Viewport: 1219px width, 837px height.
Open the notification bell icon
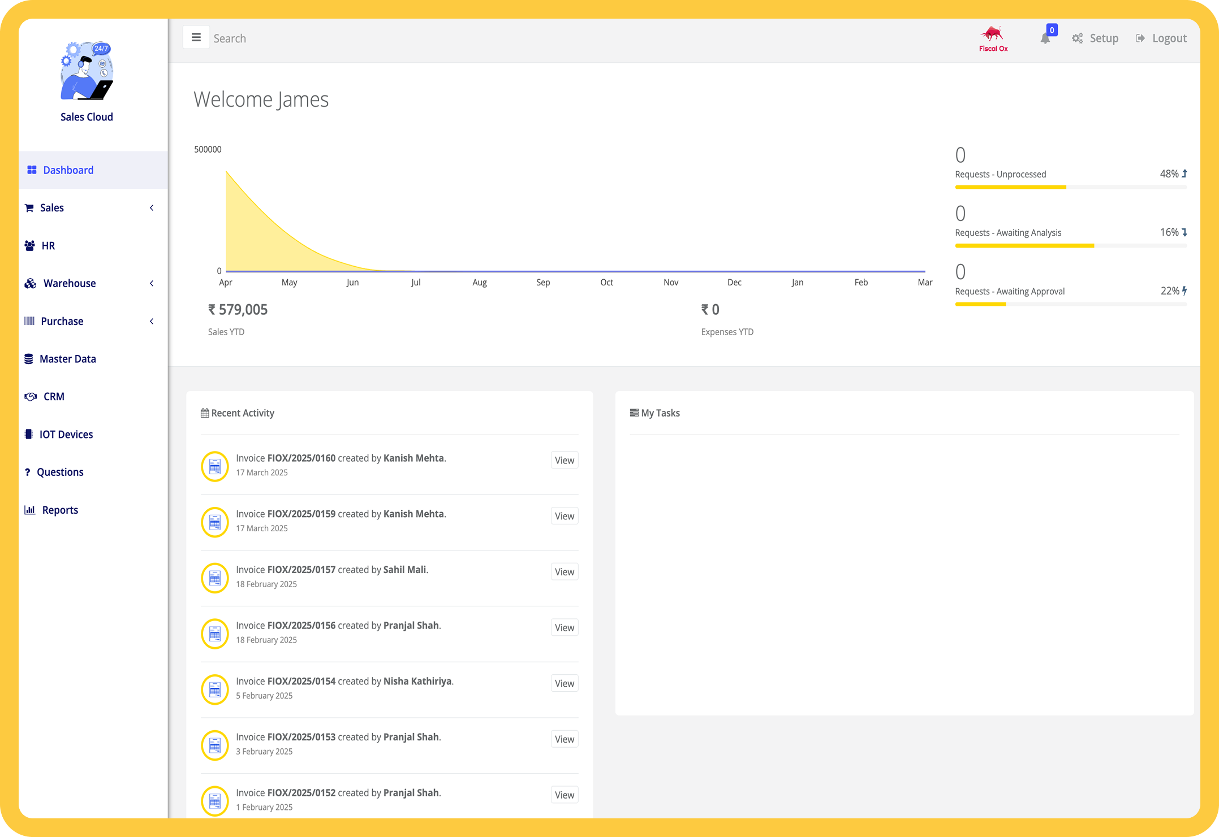click(1045, 38)
